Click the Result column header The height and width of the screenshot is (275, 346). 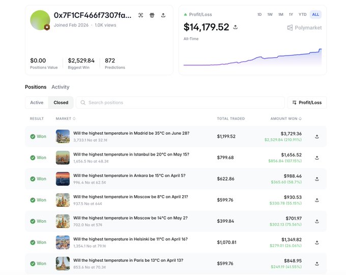coord(37,118)
